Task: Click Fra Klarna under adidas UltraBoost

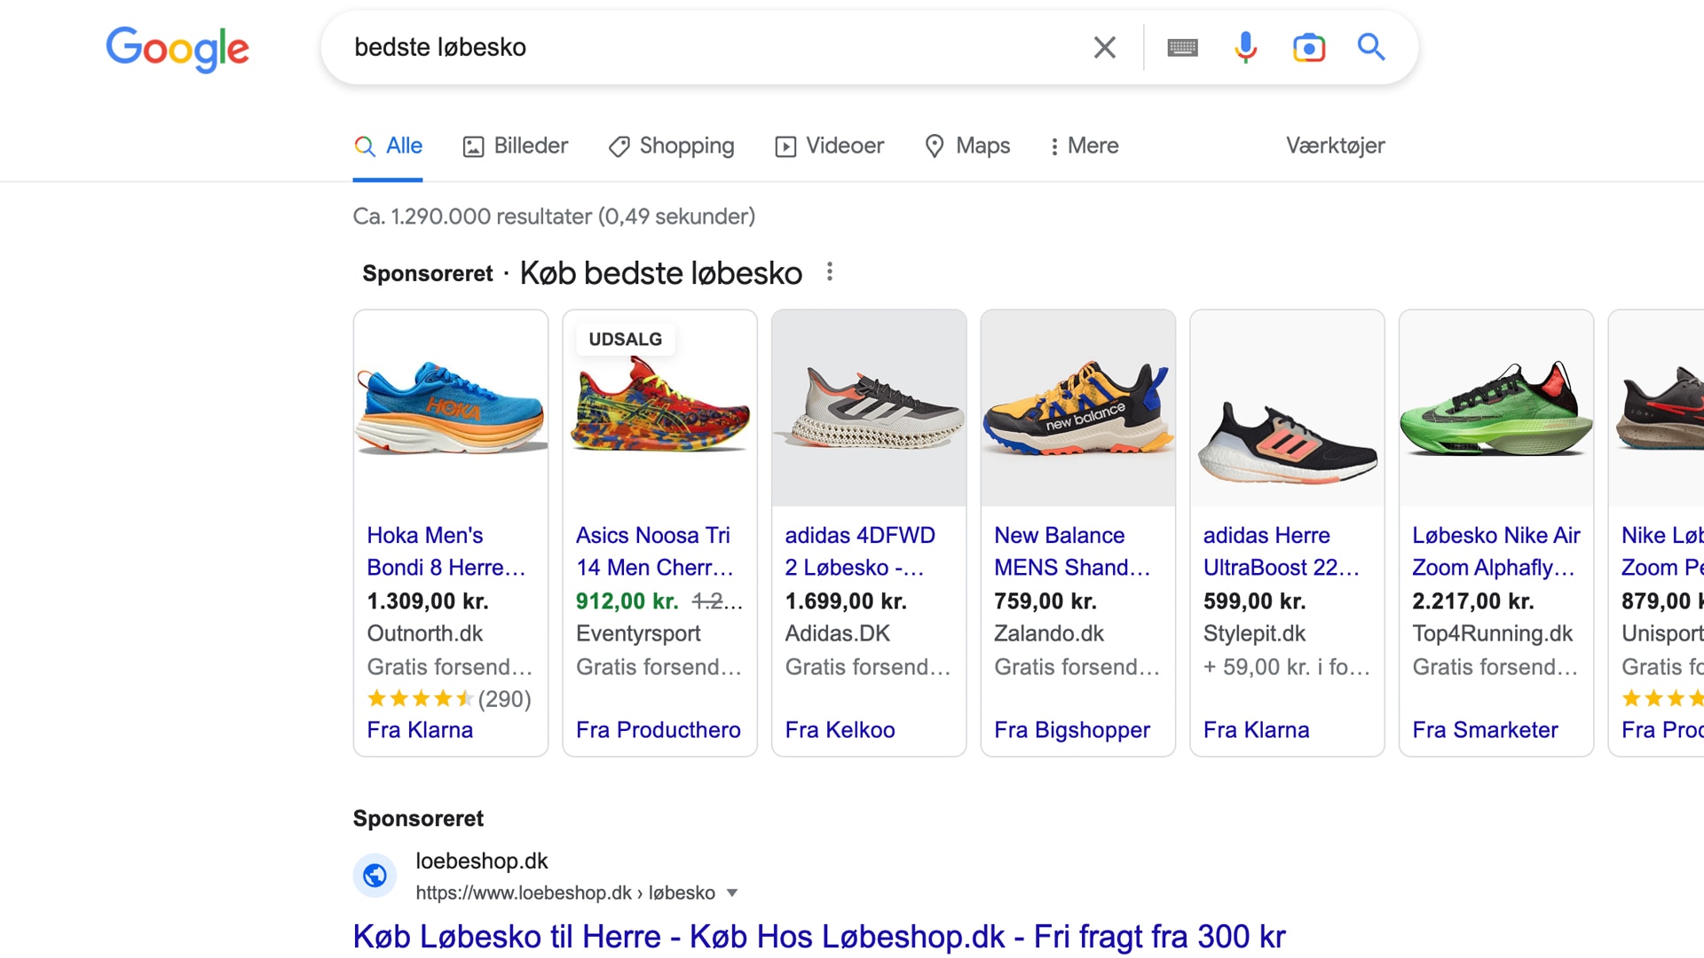Action: [x=1256, y=730]
